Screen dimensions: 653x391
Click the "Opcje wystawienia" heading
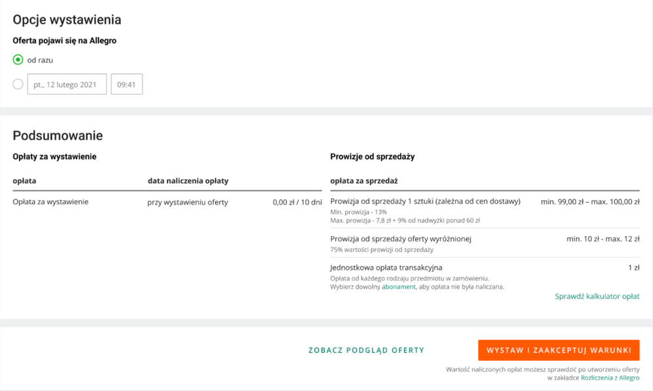tap(67, 20)
